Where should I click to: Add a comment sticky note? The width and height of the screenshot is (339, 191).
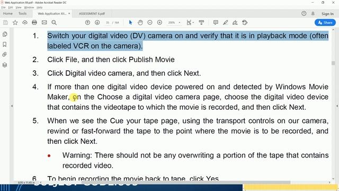[x=216, y=22]
